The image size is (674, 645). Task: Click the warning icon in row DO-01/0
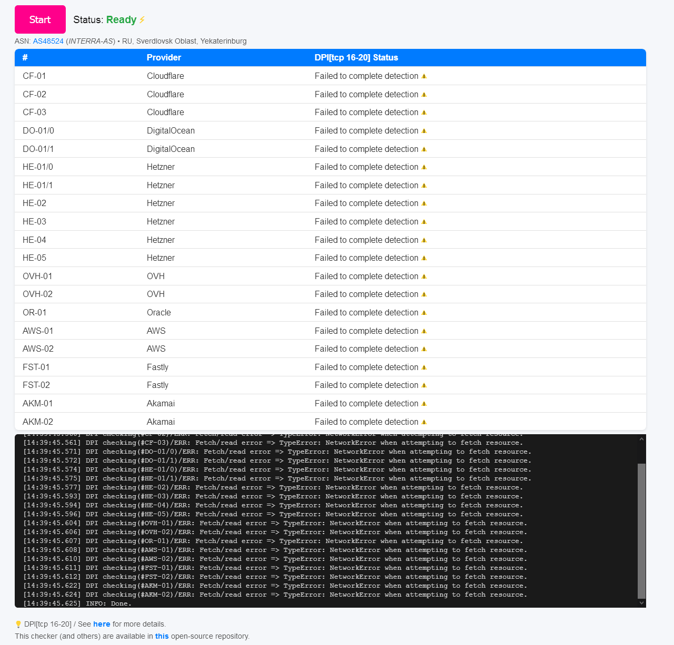coord(424,131)
